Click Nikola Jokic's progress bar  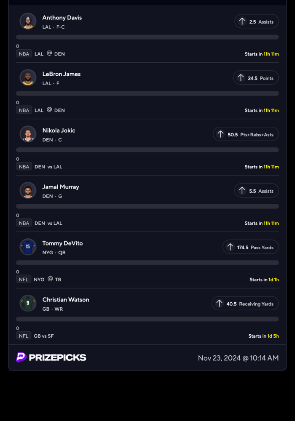coord(147,150)
